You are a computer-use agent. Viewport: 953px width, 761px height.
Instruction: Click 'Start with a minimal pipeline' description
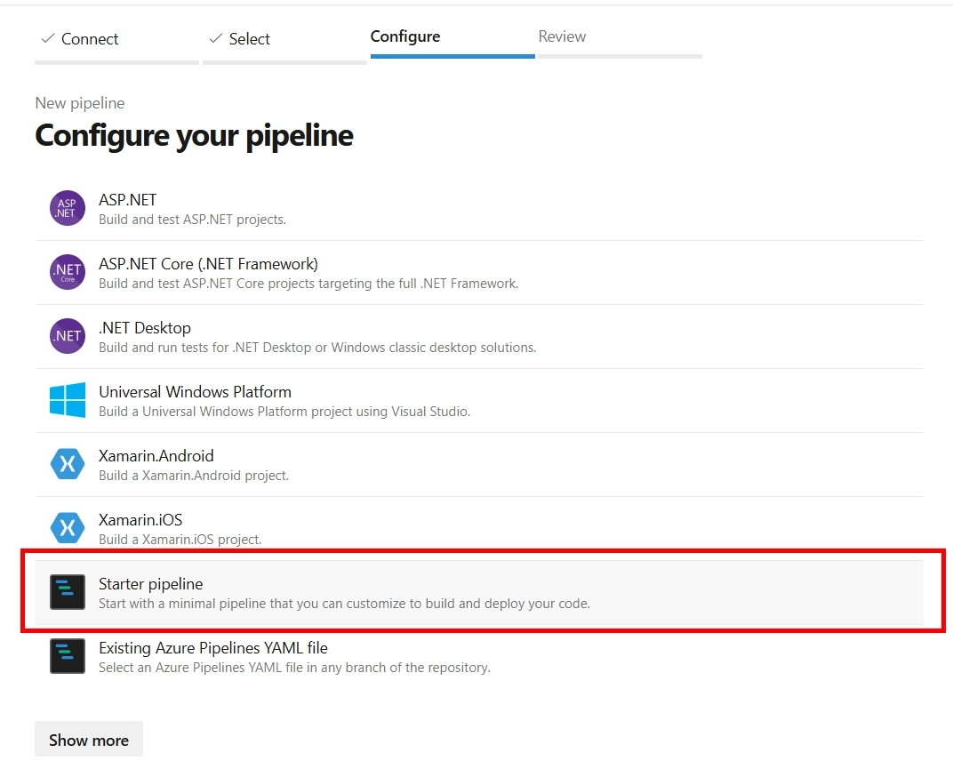(345, 604)
